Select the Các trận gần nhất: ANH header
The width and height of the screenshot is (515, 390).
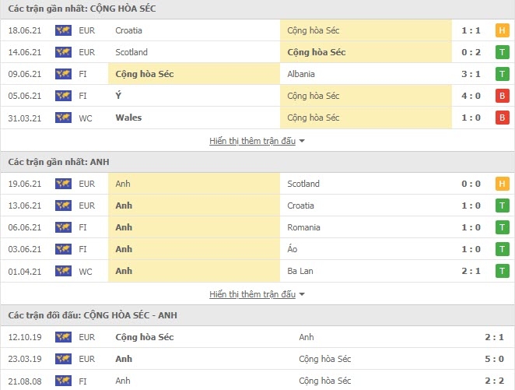coord(58,162)
